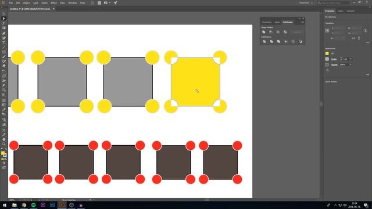Select the Magic Wand tool
Image resolution: width=372 pixels, height=209 pixels.
tap(4, 23)
